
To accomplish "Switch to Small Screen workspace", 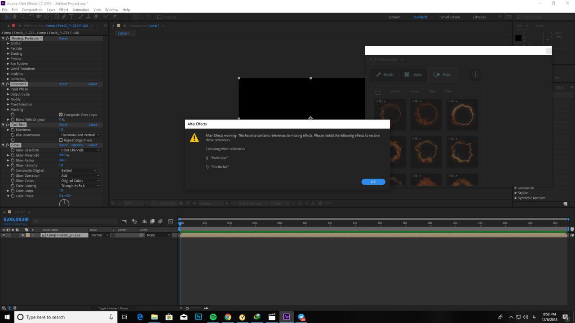I will [450, 17].
